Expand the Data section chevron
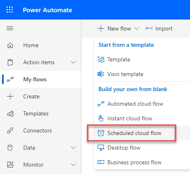Screen dimensions: 190x174 pos(73,148)
